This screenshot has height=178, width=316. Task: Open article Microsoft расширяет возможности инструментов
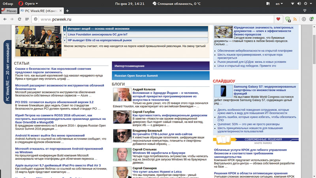(x=60, y=87)
